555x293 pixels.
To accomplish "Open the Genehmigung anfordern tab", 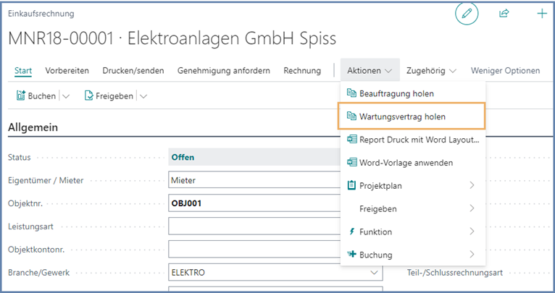I will coord(223,71).
